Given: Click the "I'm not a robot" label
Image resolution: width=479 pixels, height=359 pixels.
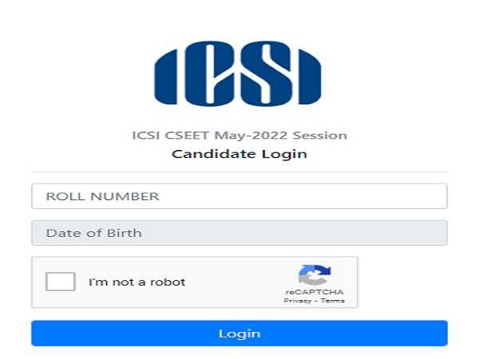Looking at the screenshot, I should pos(137,282).
